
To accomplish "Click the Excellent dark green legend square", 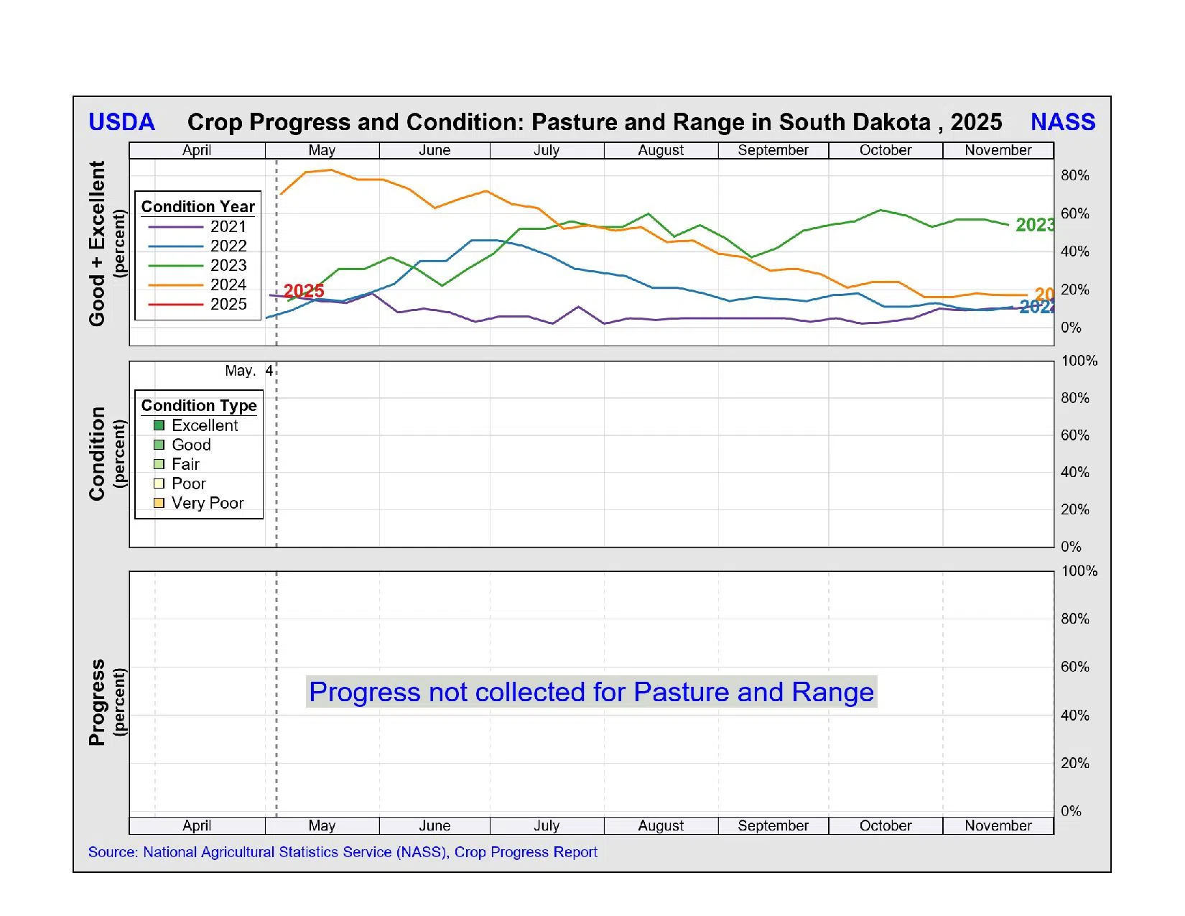I will coord(159,425).
